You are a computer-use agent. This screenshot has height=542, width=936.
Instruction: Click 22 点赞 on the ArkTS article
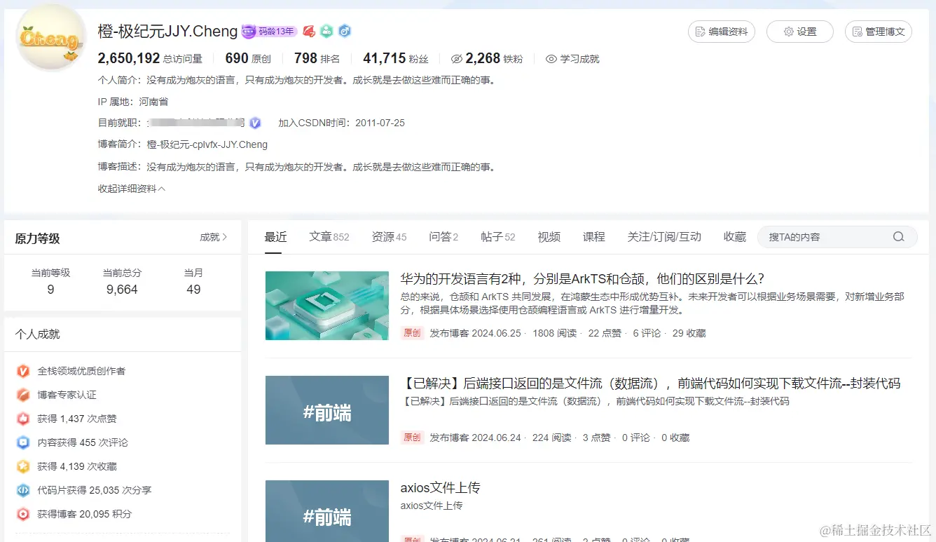point(605,333)
